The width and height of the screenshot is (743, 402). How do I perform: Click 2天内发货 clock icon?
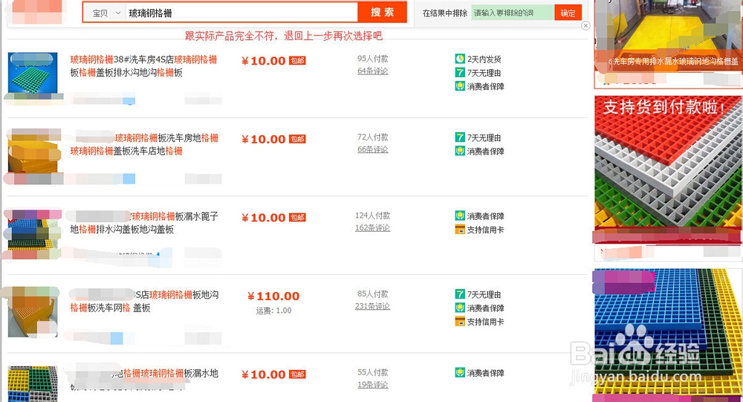click(x=460, y=59)
